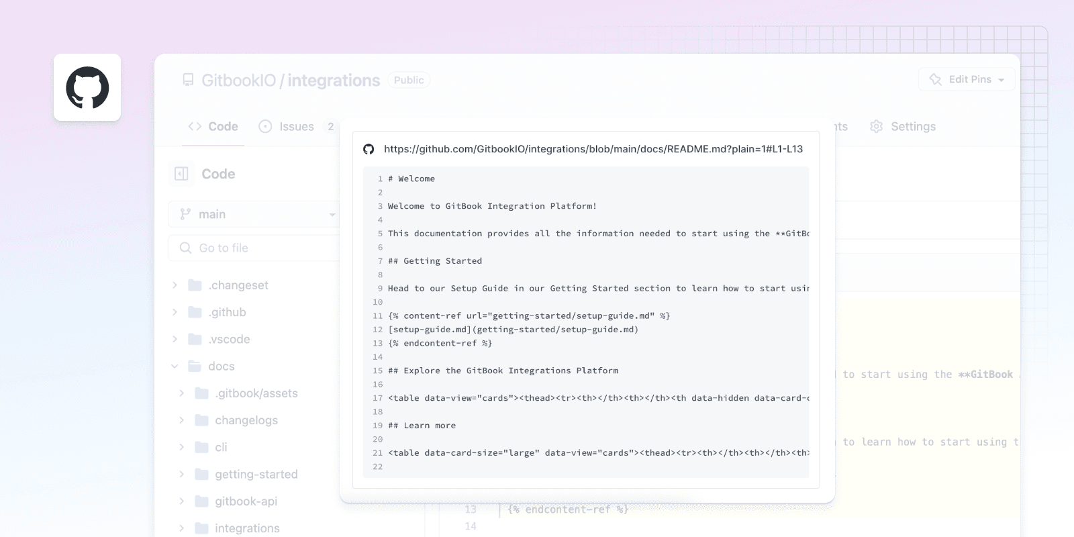Expand the getting-started folder chevron

(181, 474)
